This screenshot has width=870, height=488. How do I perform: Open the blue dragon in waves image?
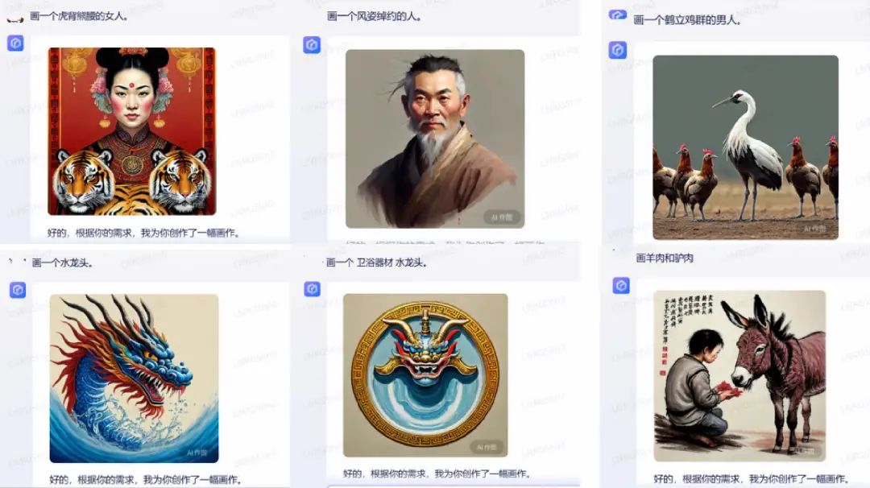click(134, 378)
